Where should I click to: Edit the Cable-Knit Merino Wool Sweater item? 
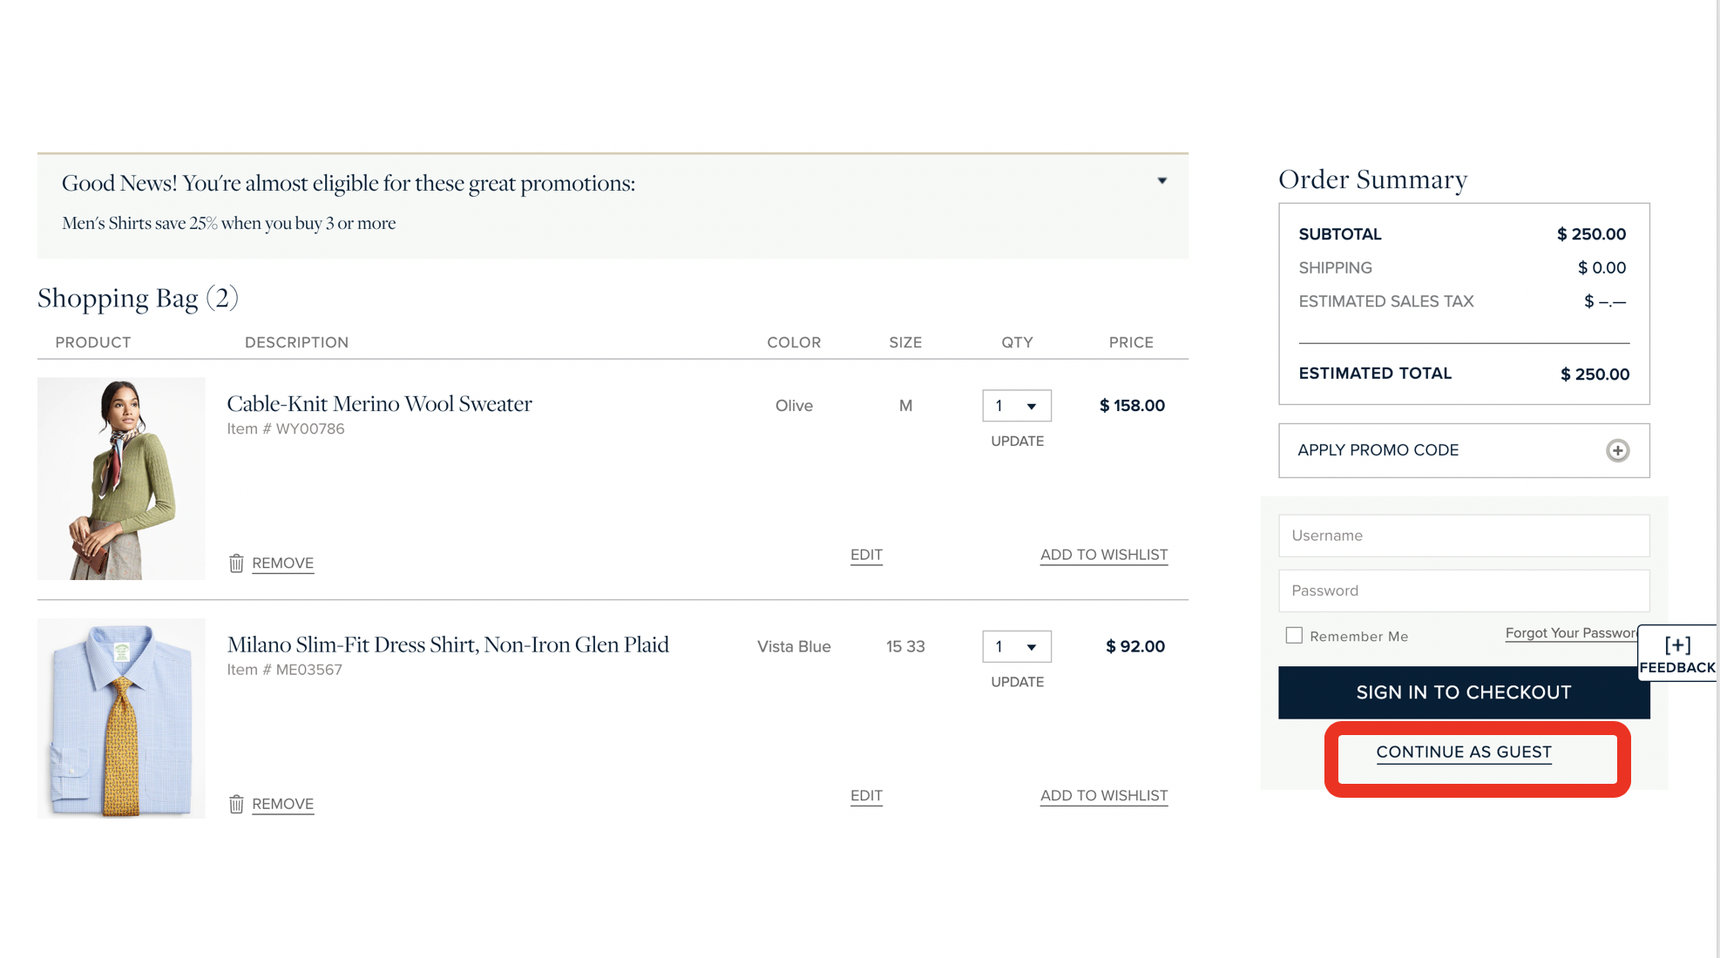(866, 555)
